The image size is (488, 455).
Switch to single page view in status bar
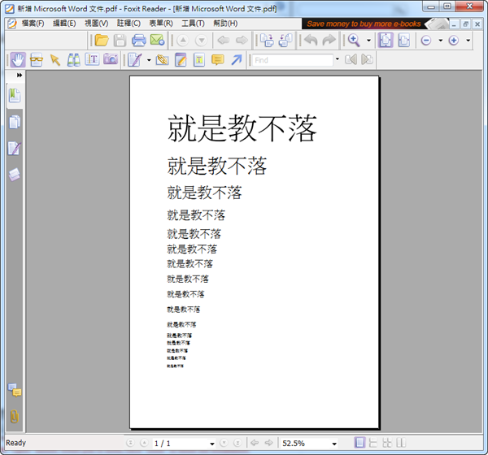click(359, 443)
